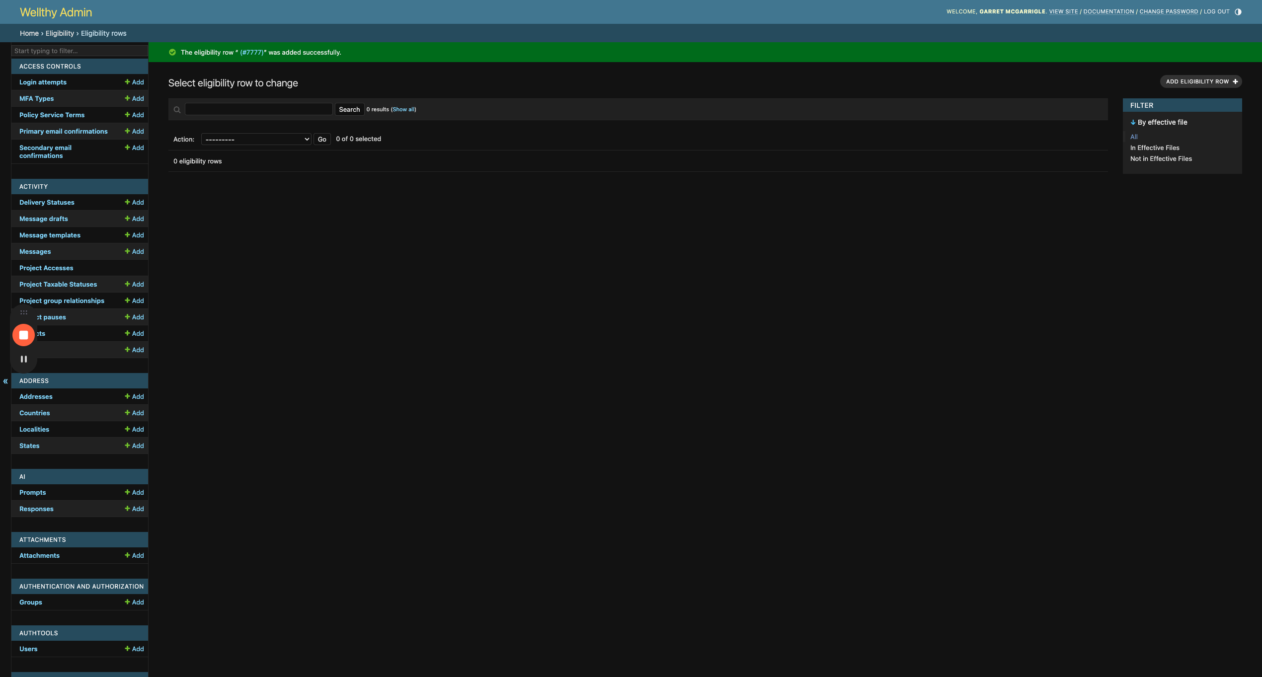Open the Action dropdown
The image size is (1262, 677).
coord(256,139)
